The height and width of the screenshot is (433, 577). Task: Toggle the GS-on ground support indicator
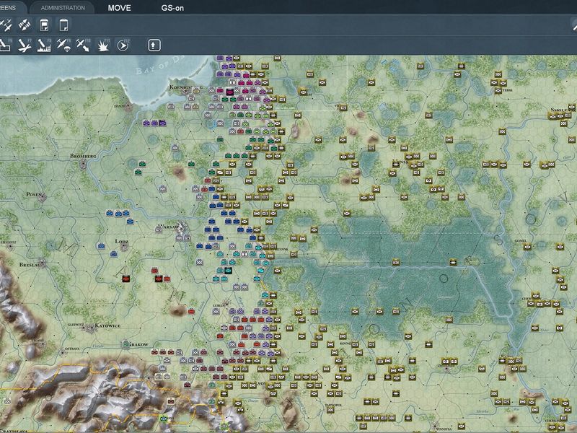[172, 8]
